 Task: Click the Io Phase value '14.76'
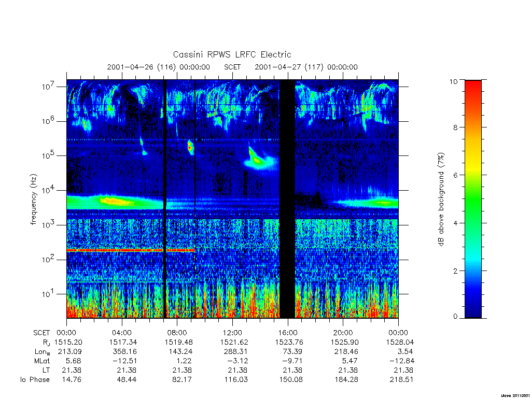[72, 380]
